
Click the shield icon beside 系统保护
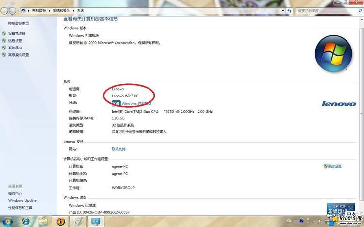coord(4,48)
